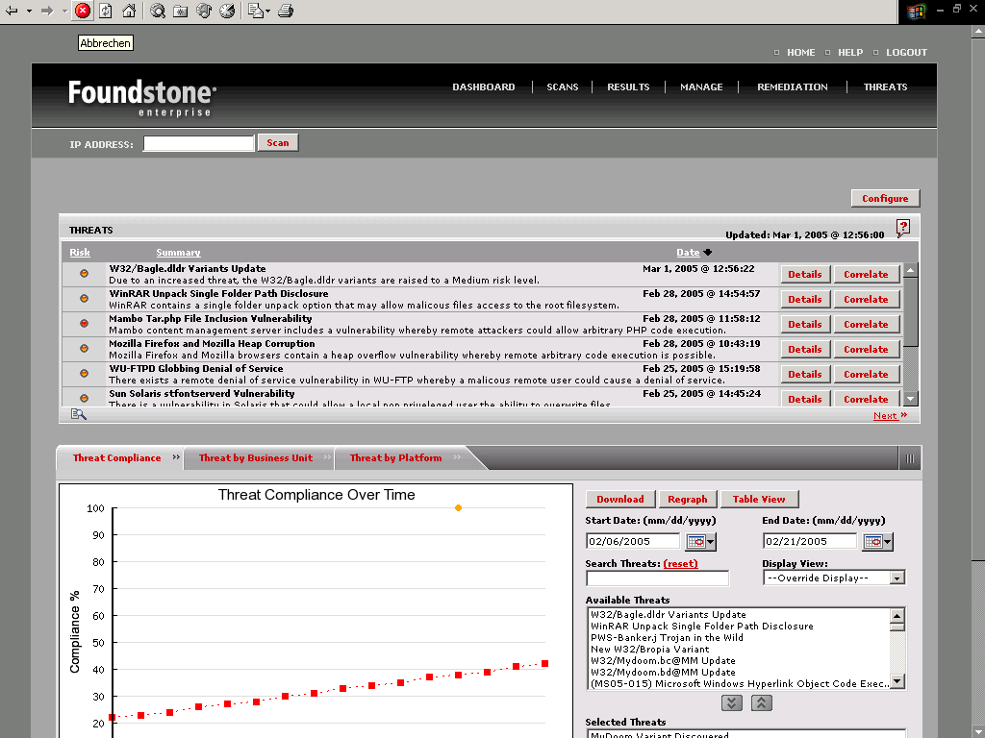This screenshot has width=985, height=738.
Task: Sort threats by Date column
Action: pos(688,253)
